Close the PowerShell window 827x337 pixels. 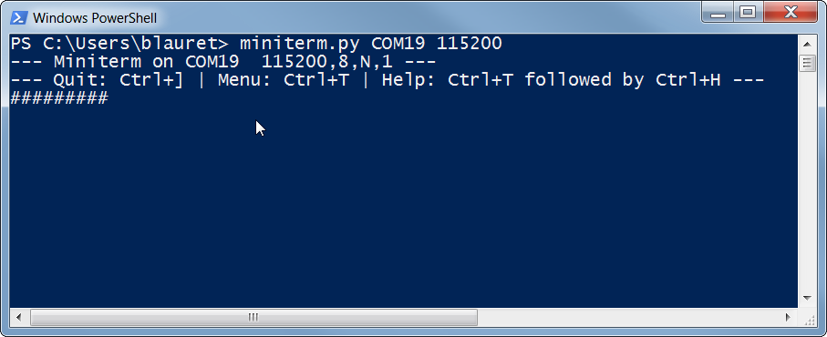coord(791,13)
